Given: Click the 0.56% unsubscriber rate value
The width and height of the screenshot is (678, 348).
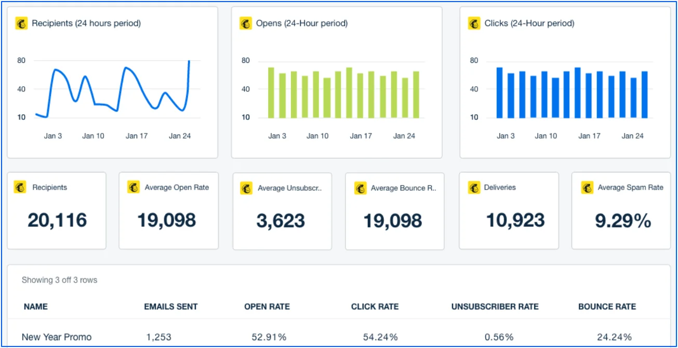Looking at the screenshot, I should 499,337.
